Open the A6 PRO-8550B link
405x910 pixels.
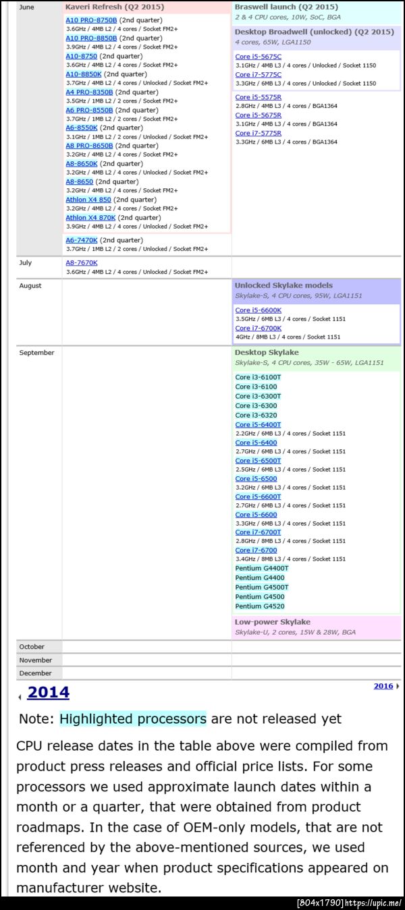89,110
